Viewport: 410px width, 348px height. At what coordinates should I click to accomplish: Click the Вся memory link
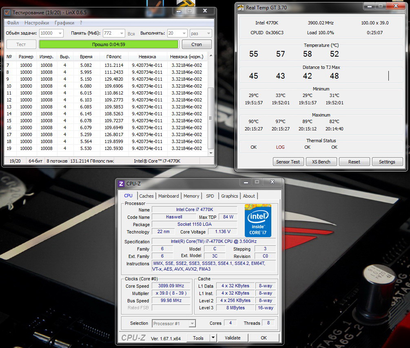click(x=131, y=34)
